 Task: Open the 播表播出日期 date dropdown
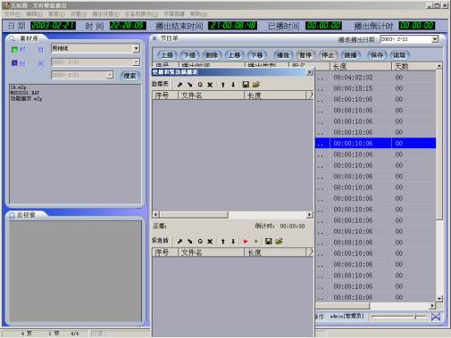(435, 39)
